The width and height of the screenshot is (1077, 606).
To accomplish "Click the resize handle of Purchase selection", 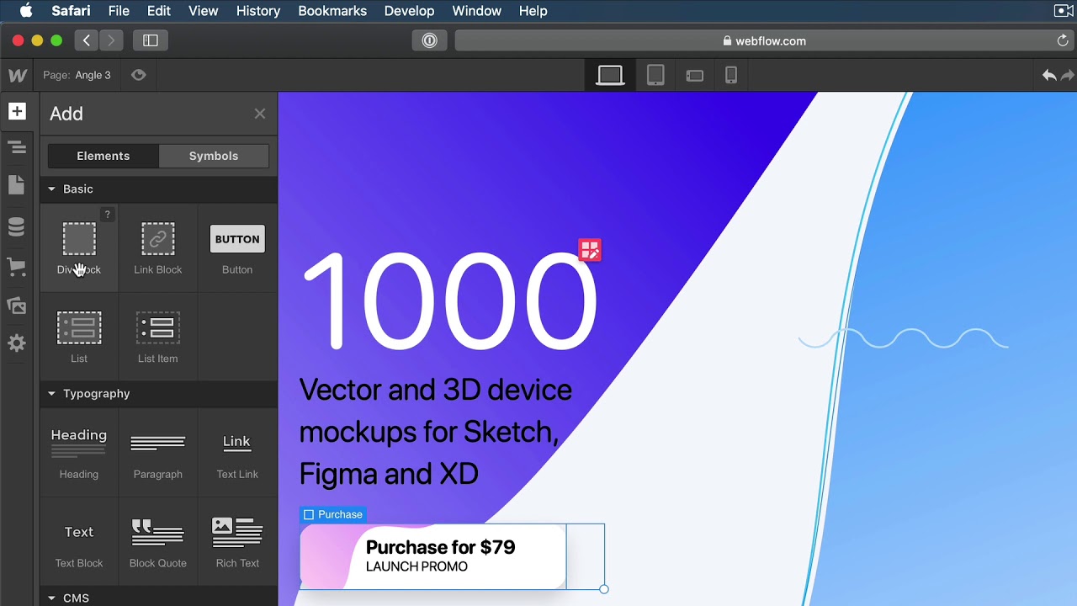I will [x=604, y=589].
